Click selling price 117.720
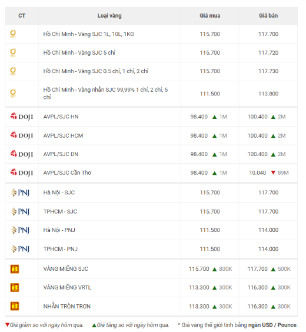 (268, 53)
